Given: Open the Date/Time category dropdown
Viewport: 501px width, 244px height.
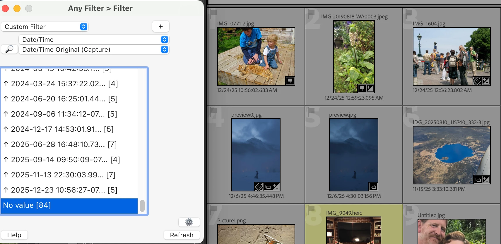Looking at the screenshot, I should tap(94, 39).
